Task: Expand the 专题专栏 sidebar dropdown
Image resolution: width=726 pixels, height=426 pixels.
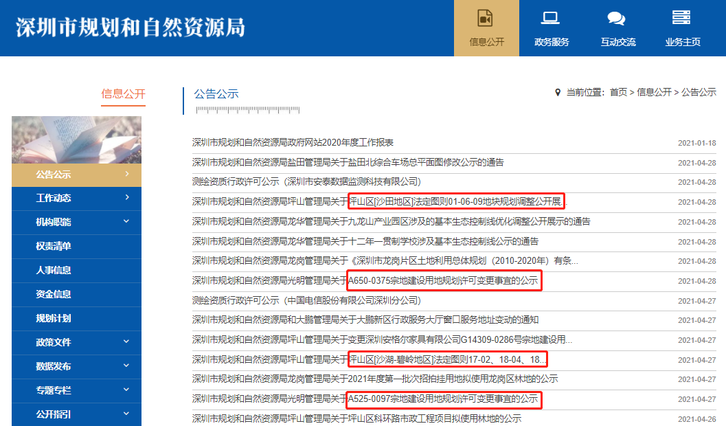Action: pyautogui.click(x=127, y=390)
